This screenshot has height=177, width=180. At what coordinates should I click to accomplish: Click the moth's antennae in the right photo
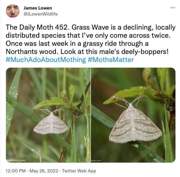130,100
